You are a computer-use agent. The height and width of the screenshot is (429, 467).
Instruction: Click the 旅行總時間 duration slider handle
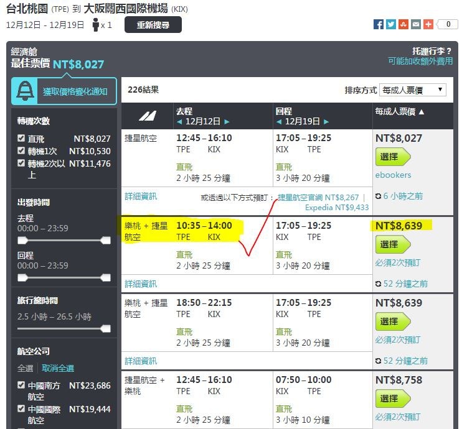click(106, 328)
